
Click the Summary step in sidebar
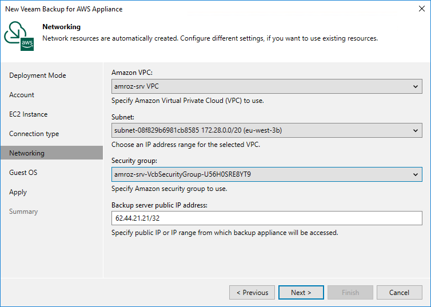pos(23,212)
